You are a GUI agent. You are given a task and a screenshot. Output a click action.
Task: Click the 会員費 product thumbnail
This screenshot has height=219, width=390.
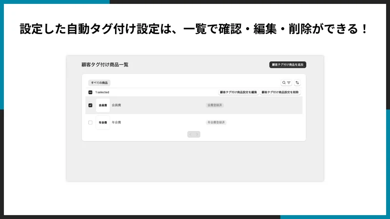coord(103,105)
